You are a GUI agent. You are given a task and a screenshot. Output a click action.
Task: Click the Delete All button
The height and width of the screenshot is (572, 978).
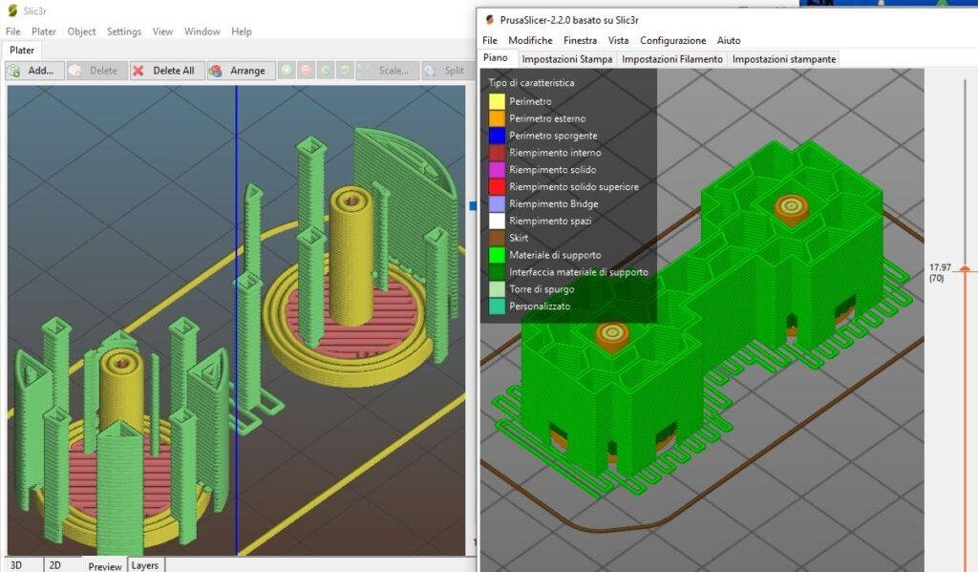pyautogui.click(x=167, y=70)
